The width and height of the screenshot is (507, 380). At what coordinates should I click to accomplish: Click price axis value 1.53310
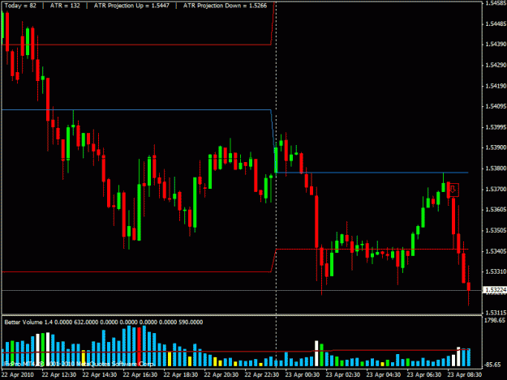(x=496, y=271)
